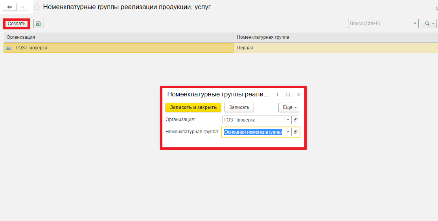
Task: Expand the Номенклатурная группа dropdown list
Action: point(288,132)
